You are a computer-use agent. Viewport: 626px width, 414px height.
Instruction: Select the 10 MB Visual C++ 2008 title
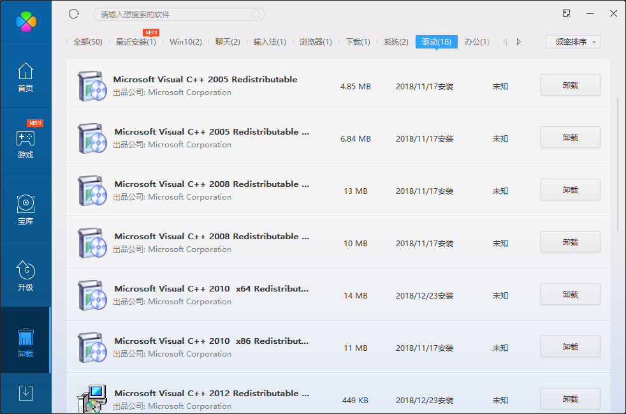tap(212, 236)
